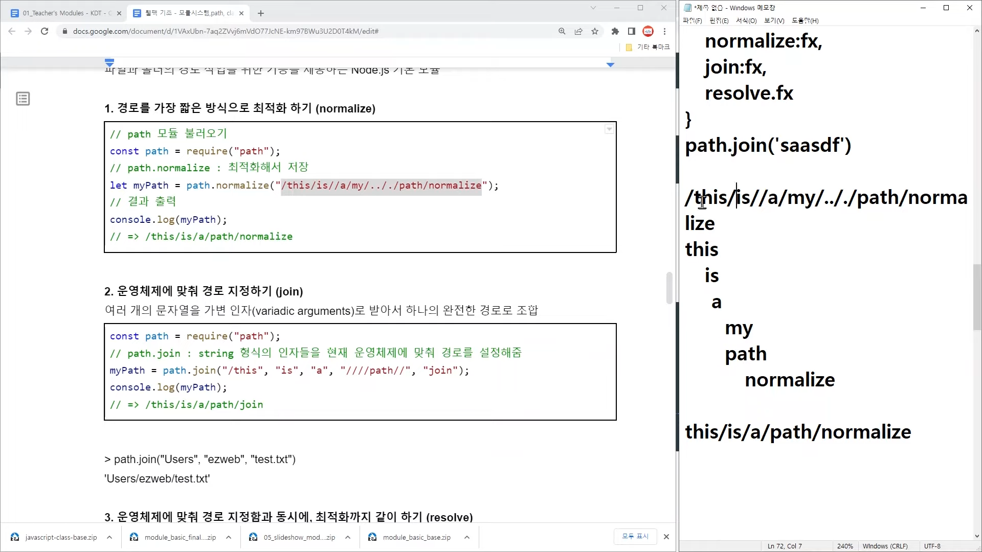This screenshot has height=552, width=982.
Task: Click the red extension icon in toolbar
Action: (648, 31)
